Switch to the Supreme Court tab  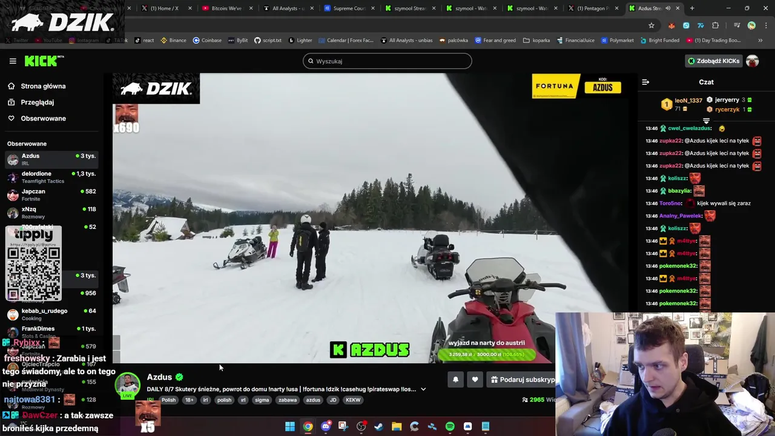349,8
